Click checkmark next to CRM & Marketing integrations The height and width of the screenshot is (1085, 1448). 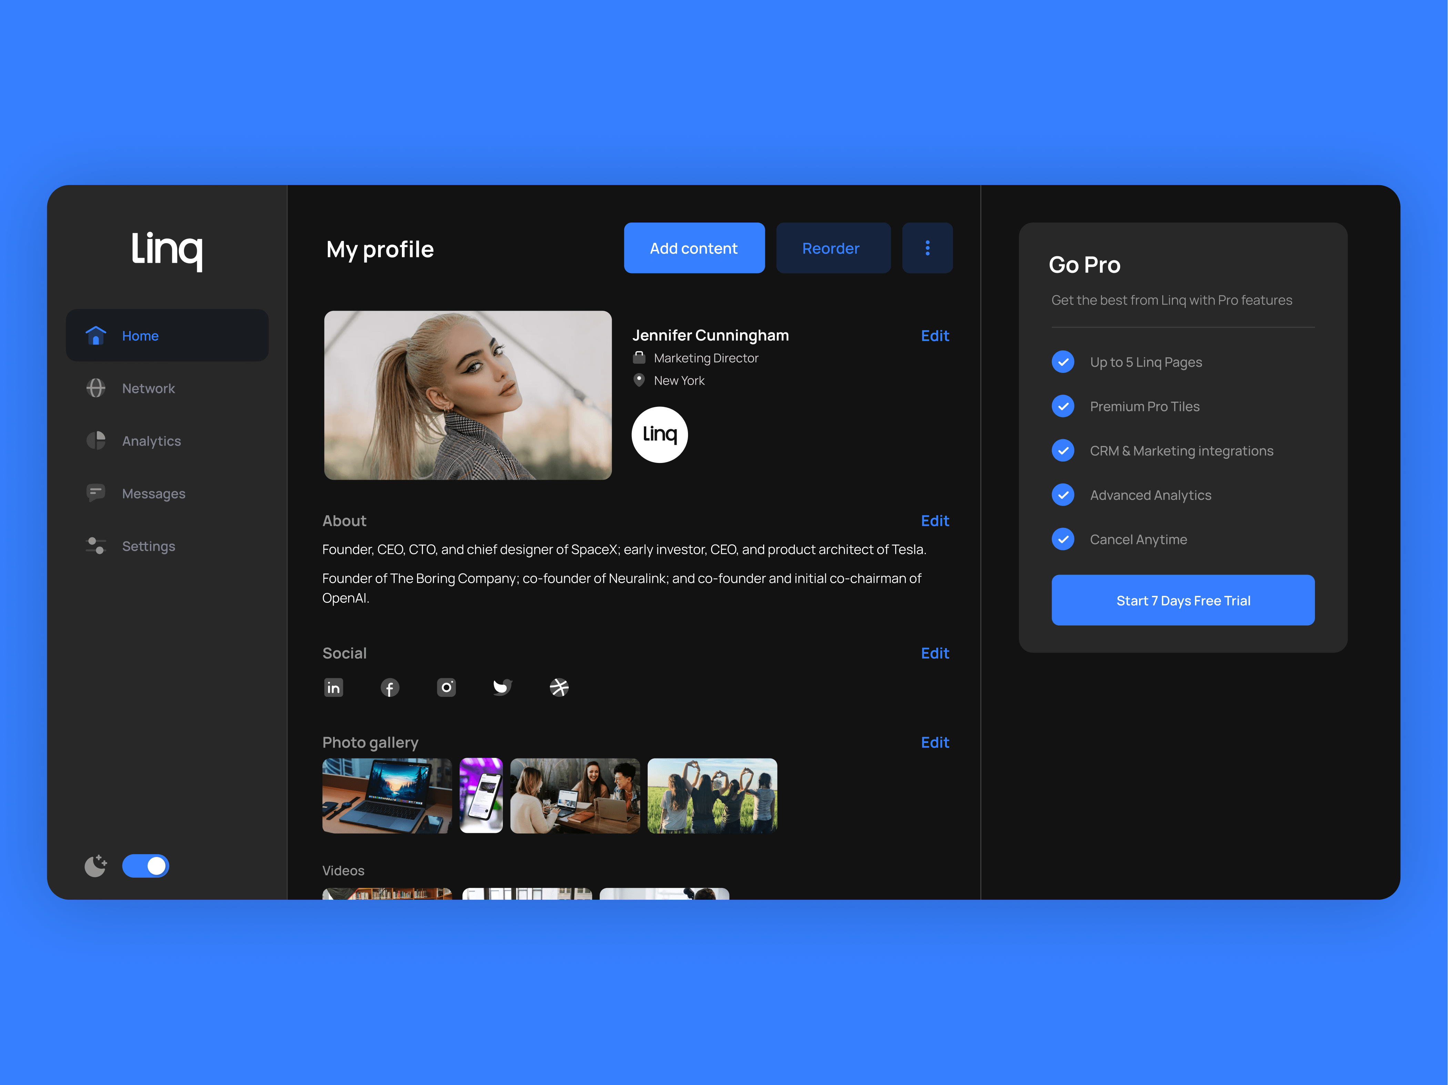click(1063, 451)
